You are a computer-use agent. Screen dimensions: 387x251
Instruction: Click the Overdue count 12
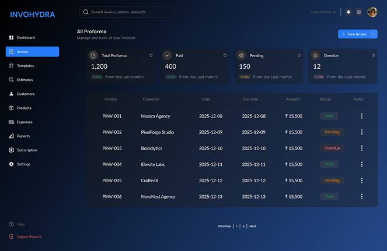point(317,66)
